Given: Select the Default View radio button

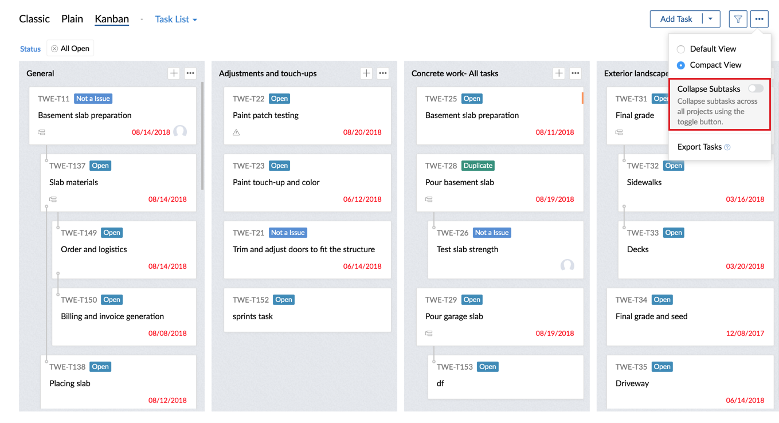Looking at the screenshot, I should coord(681,49).
